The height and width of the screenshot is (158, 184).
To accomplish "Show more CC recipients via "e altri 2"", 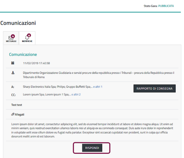I will coord(76,94).
